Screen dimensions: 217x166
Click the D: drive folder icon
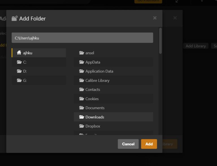tap(19, 71)
